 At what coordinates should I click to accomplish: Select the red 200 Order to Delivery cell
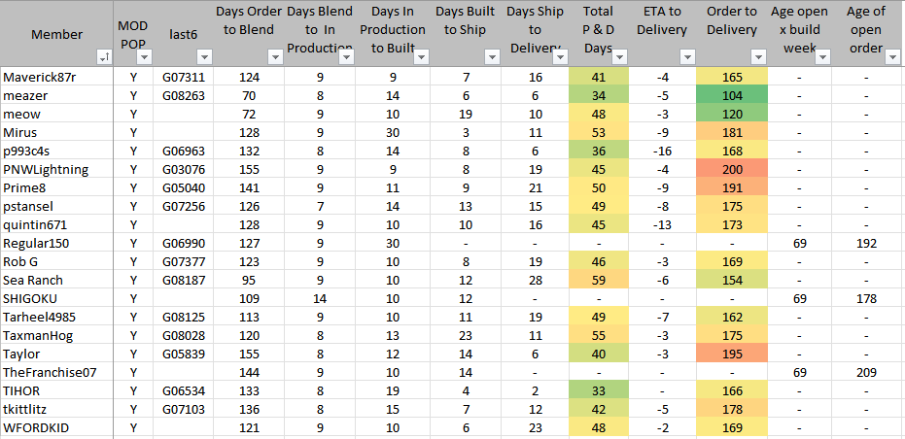point(732,169)
